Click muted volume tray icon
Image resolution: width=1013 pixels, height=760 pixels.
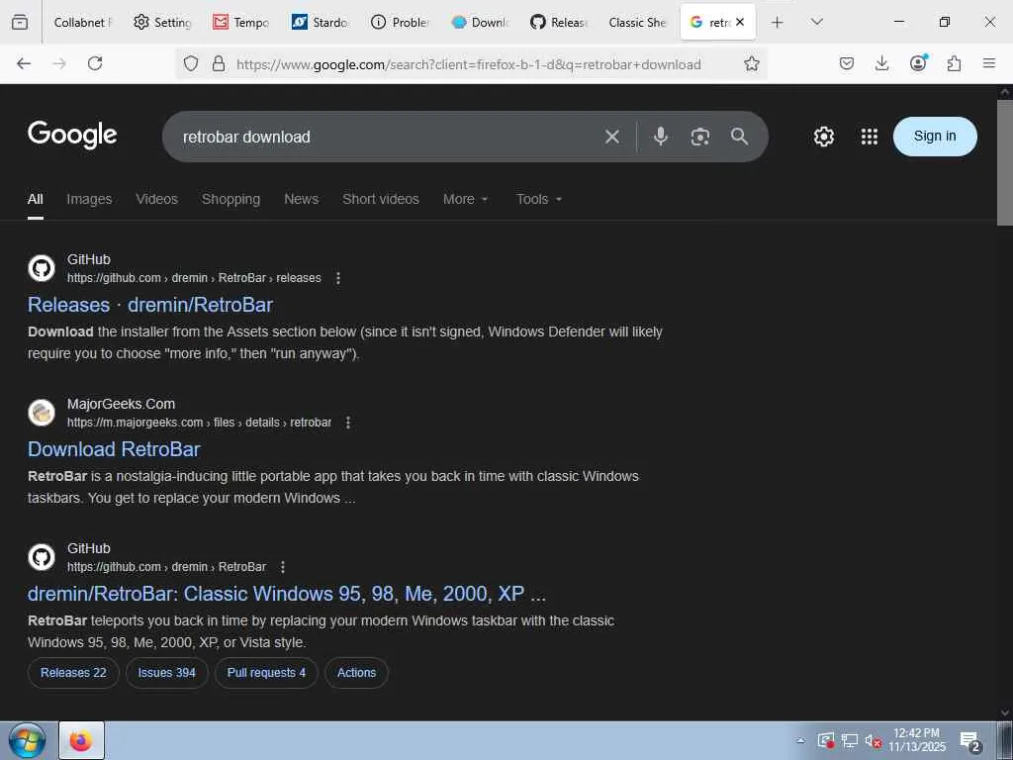click(873, 741)
